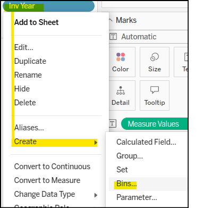Select the Inv Year field pill
The height and width of the screenshot is (208, 212).
(x=48, y=6)
